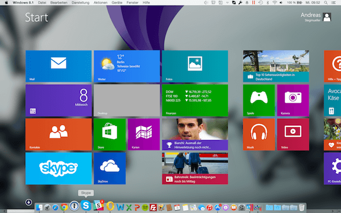
Task: Open Notification Center in the menu bar
Action: [333, 3]
